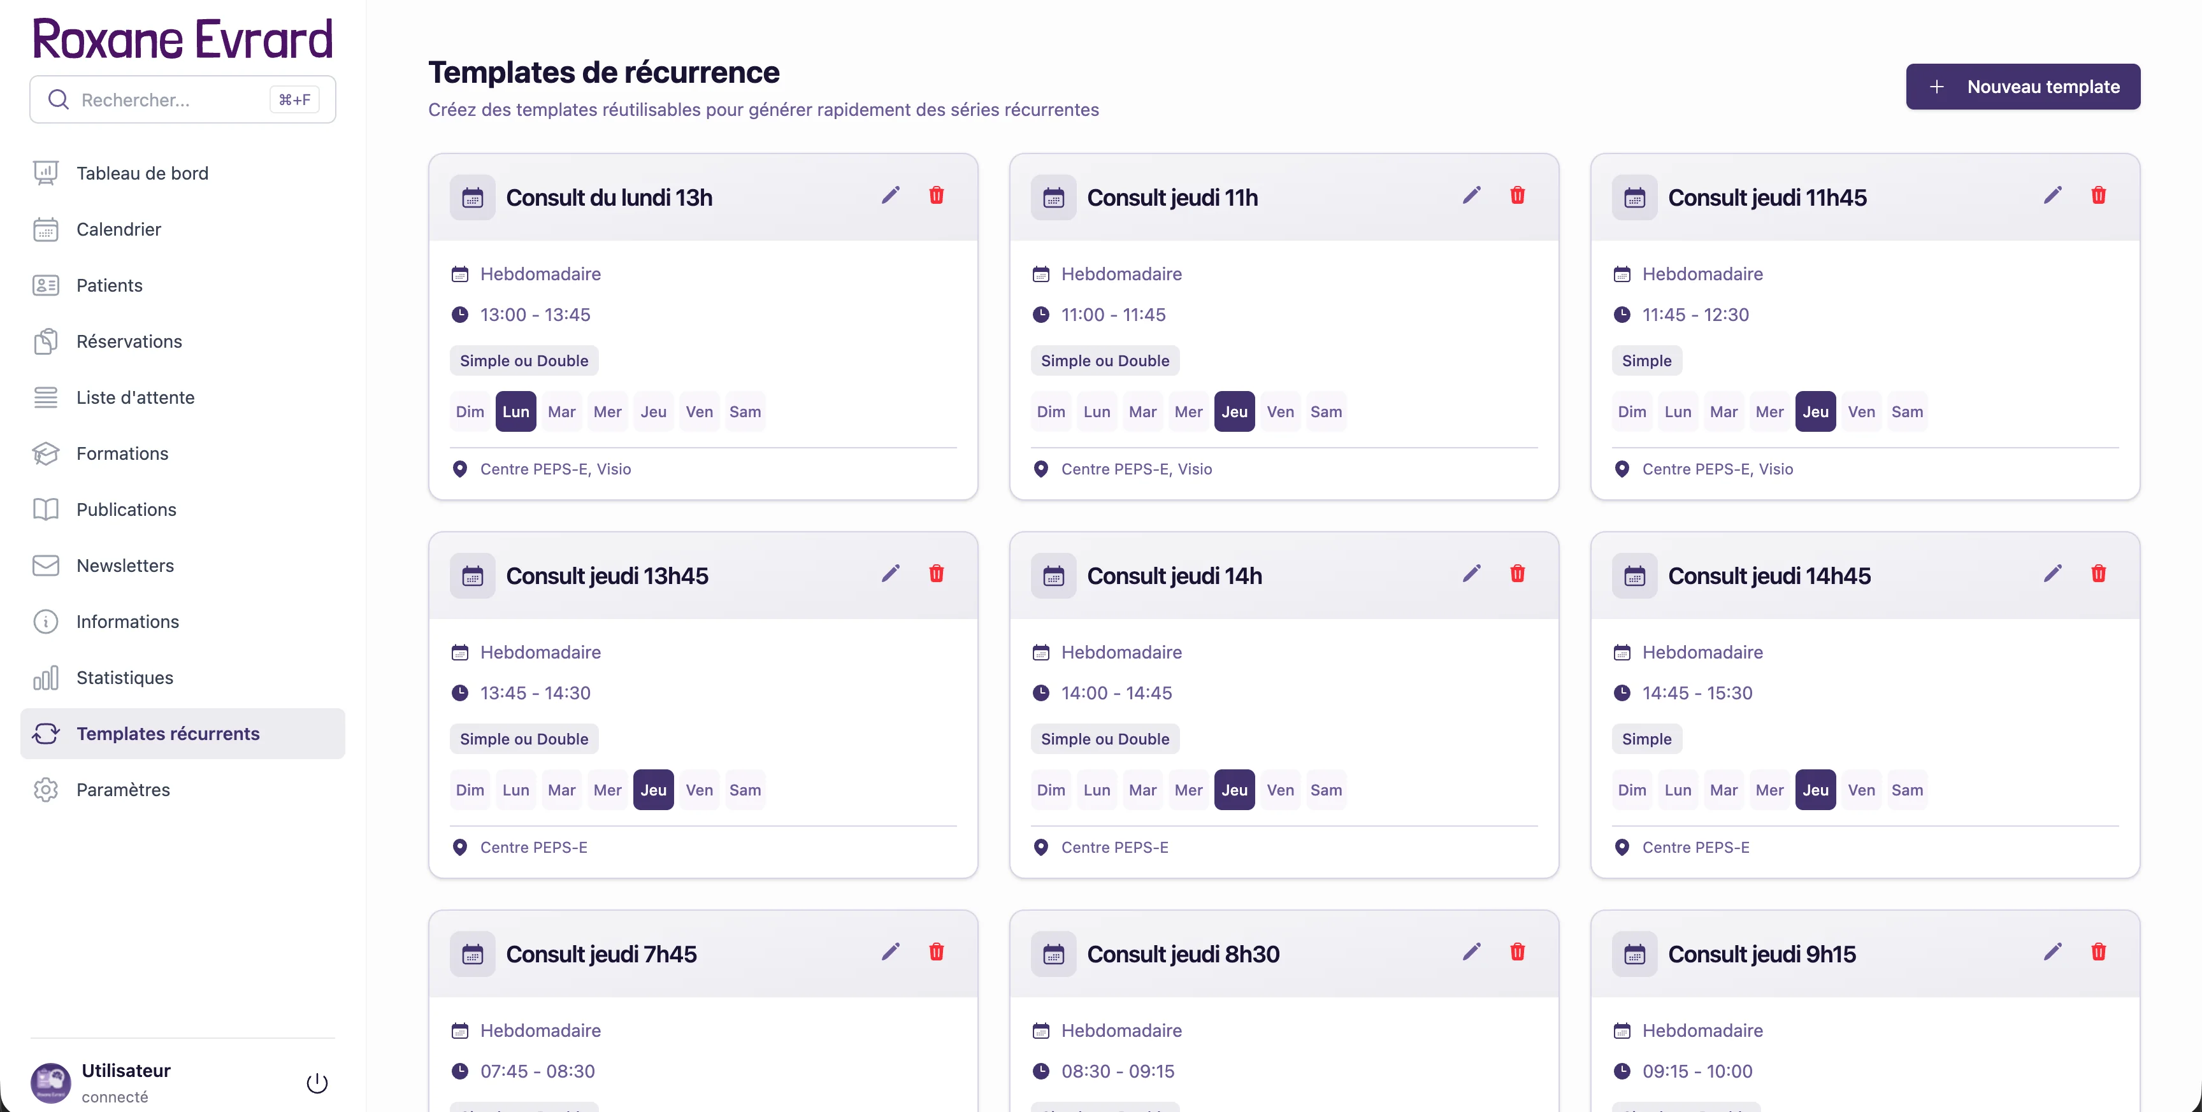Delete the Consult jeudi 9h15 template

pos(2098,952)
